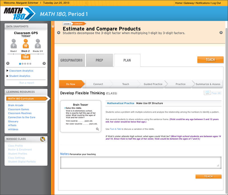Screen dimensions: 228x195
Task: Select first snapshot pagination dot
Action: tap(20, 64)
